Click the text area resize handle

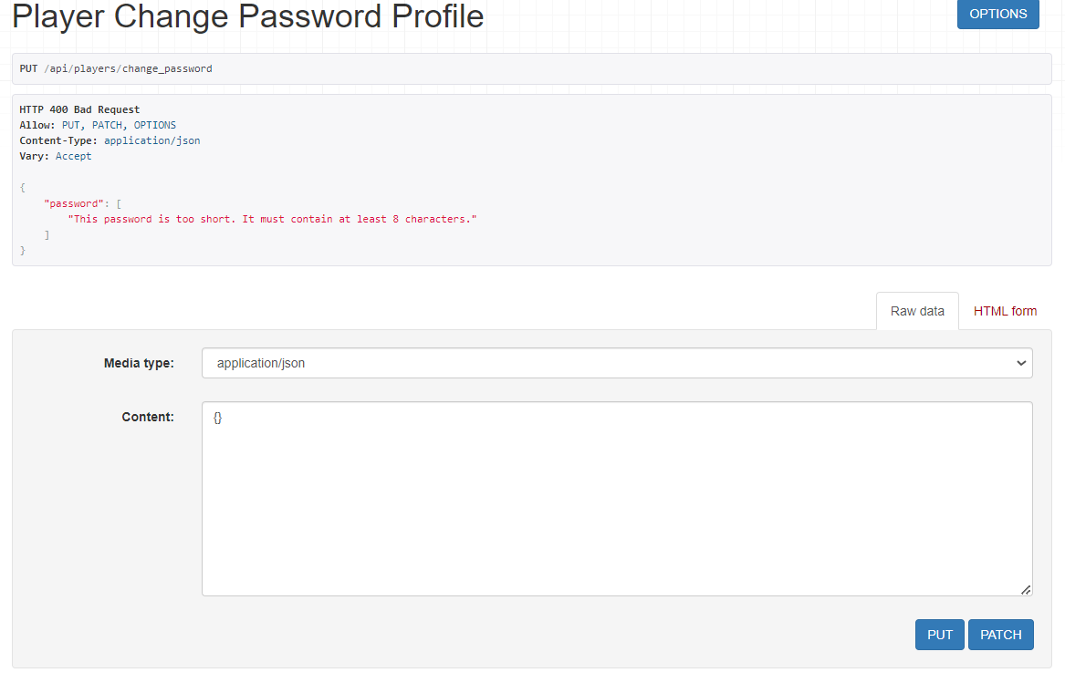1026,590
